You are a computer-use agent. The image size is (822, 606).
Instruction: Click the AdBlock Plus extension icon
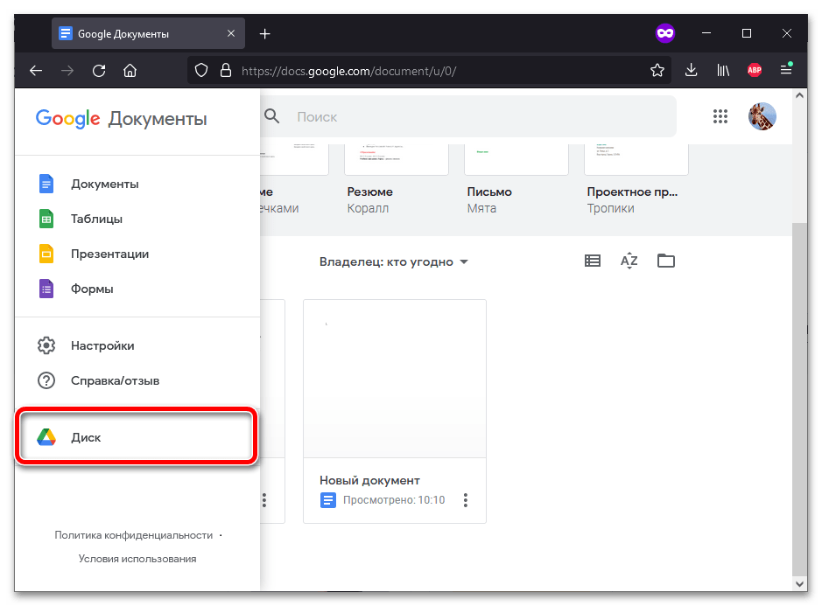tap(755, 70)
